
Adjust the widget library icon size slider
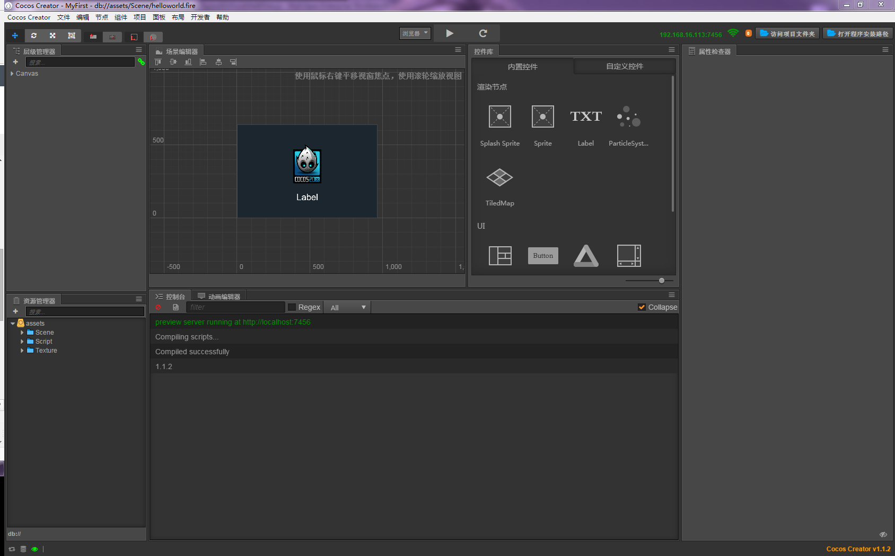pyautogui.click(x=662, y=281)
